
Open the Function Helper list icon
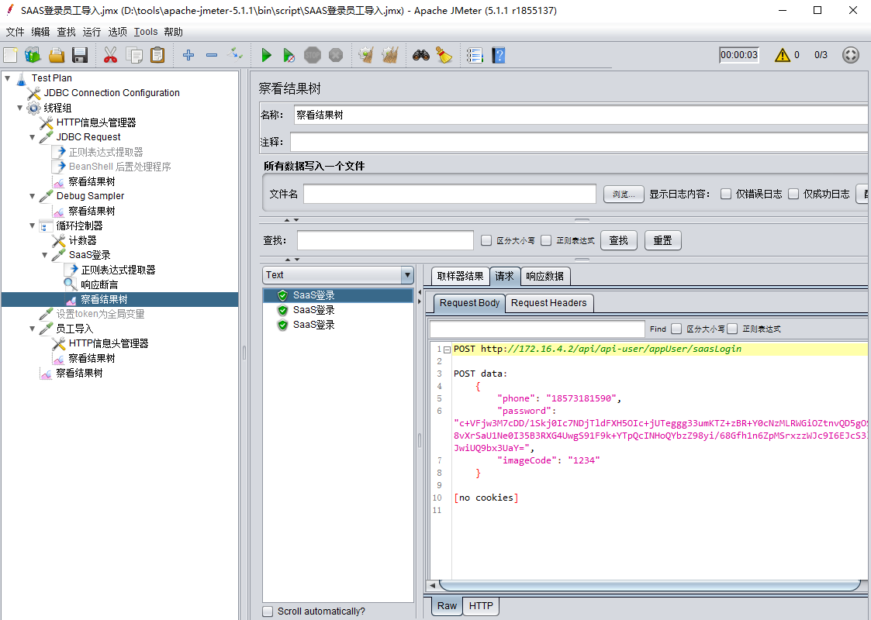[475, 55]
